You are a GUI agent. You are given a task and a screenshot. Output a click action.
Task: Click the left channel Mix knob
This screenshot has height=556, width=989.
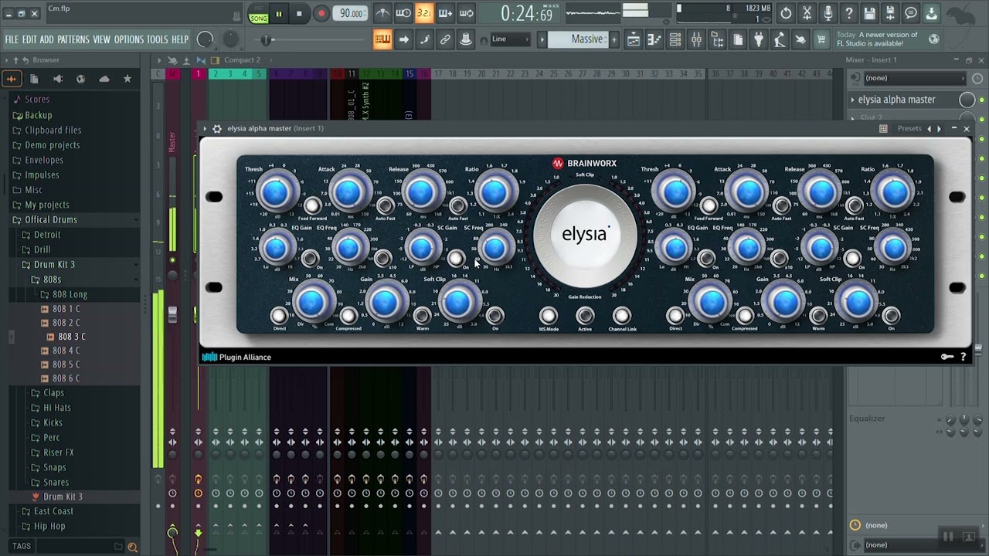click(312, 302)
